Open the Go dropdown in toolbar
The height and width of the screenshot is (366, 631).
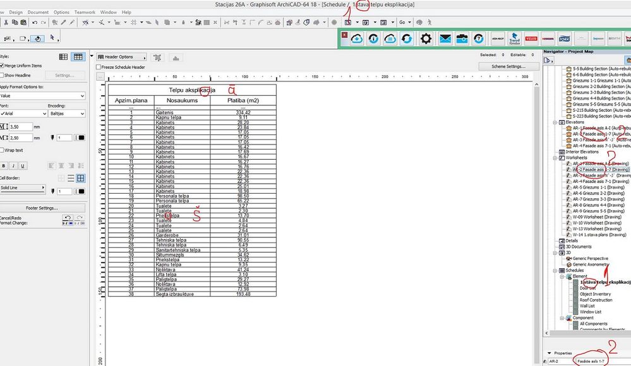[x=405, y=23]
